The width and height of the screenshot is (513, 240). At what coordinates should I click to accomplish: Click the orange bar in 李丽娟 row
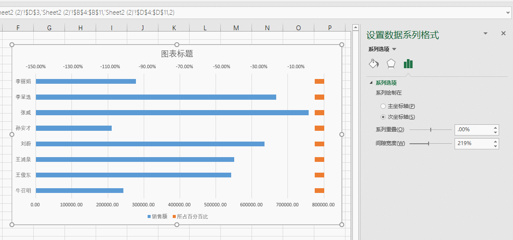[x=319, y=82]
